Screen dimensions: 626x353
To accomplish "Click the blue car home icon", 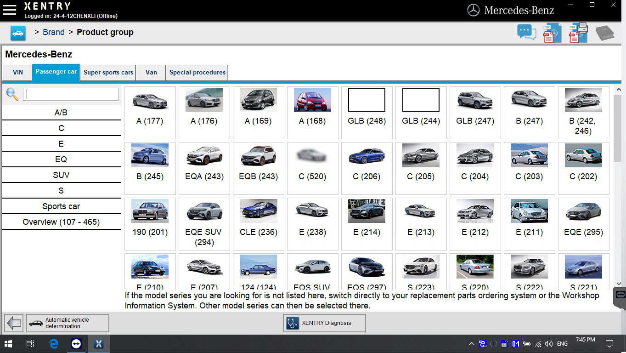I will [x=18, y=33].
